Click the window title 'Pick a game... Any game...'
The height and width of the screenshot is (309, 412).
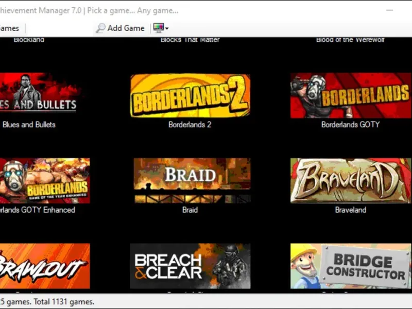coord(133,11)
